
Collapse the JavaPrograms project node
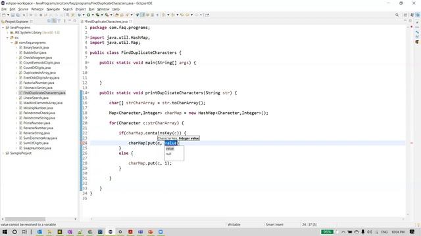click(x=3, y=28)
